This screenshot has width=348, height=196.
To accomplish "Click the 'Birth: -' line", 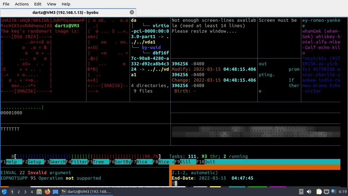I will pos(185,91).
